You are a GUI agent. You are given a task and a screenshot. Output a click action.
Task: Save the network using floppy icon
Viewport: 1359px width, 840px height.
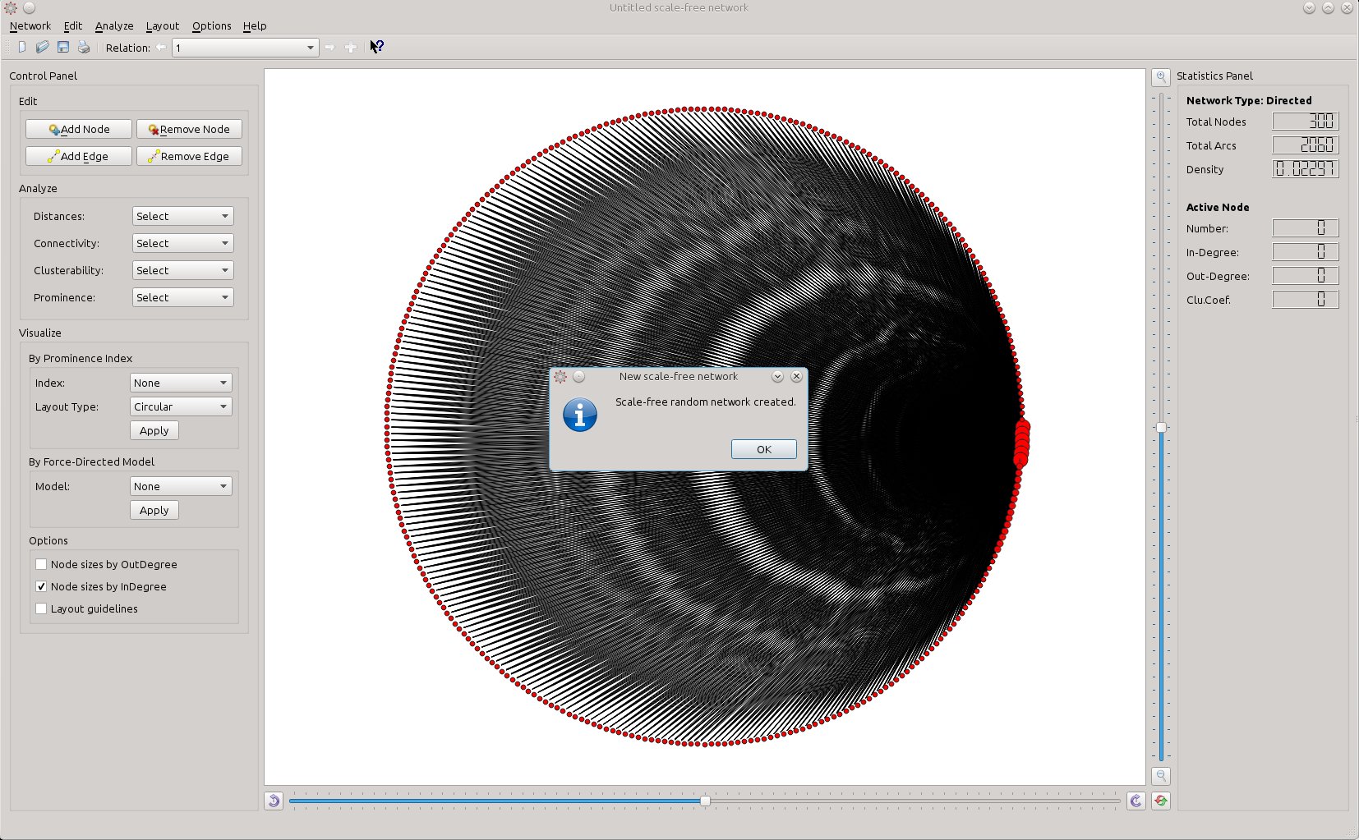63,48
